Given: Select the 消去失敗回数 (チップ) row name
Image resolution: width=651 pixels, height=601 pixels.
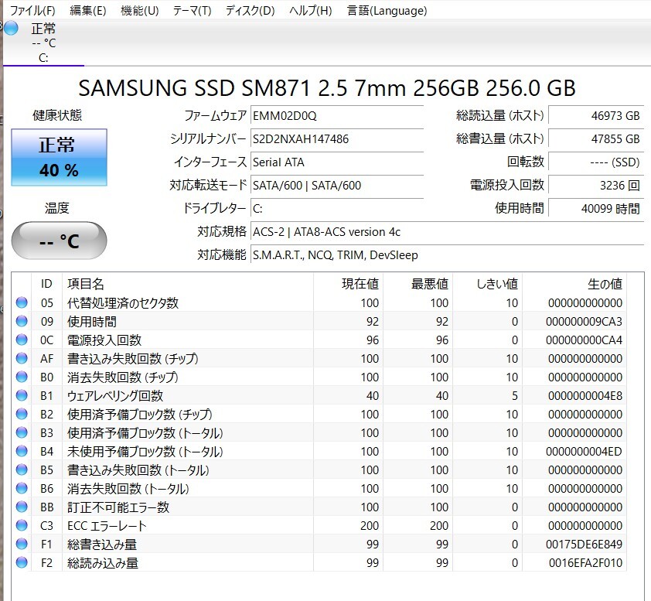Looking at the screenshot, I should click(123, 377).
